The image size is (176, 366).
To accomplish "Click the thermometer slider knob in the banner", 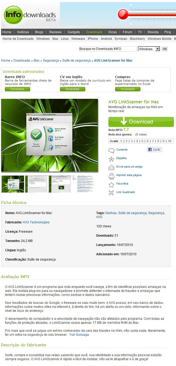I will [123, 14].
